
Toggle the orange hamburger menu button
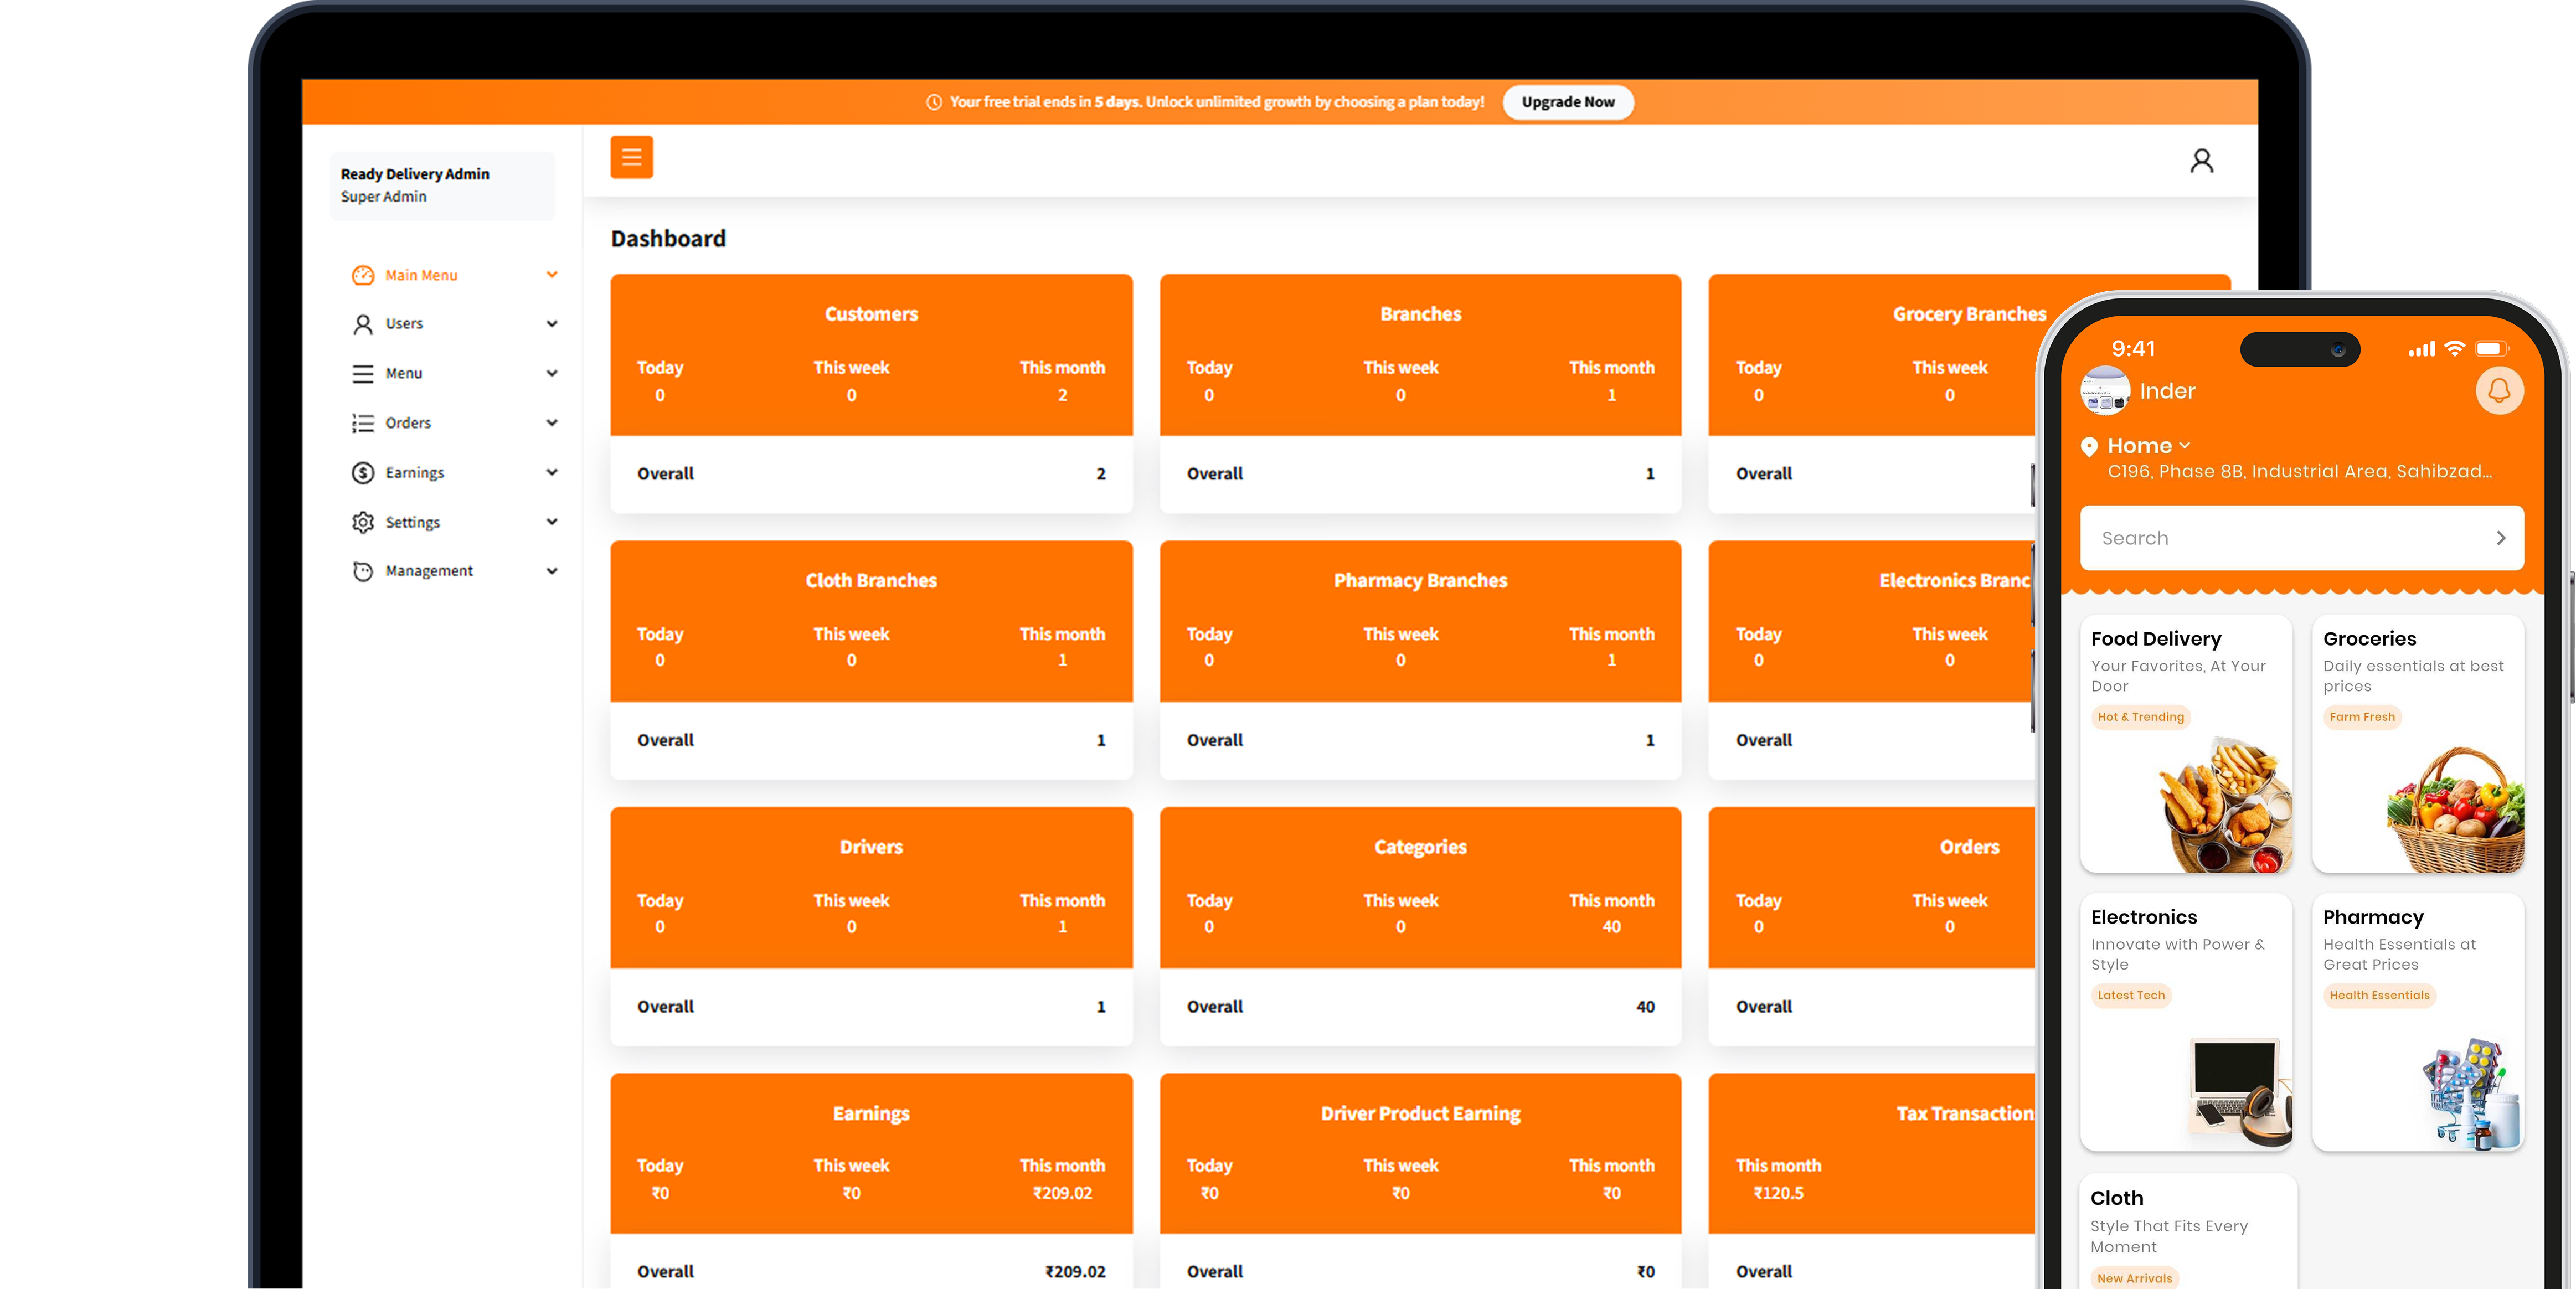tap(631, 157)
